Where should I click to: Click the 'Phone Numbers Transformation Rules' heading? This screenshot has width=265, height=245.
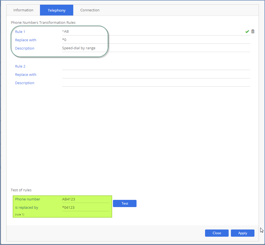pyautogui.click(x=43, y=22)
